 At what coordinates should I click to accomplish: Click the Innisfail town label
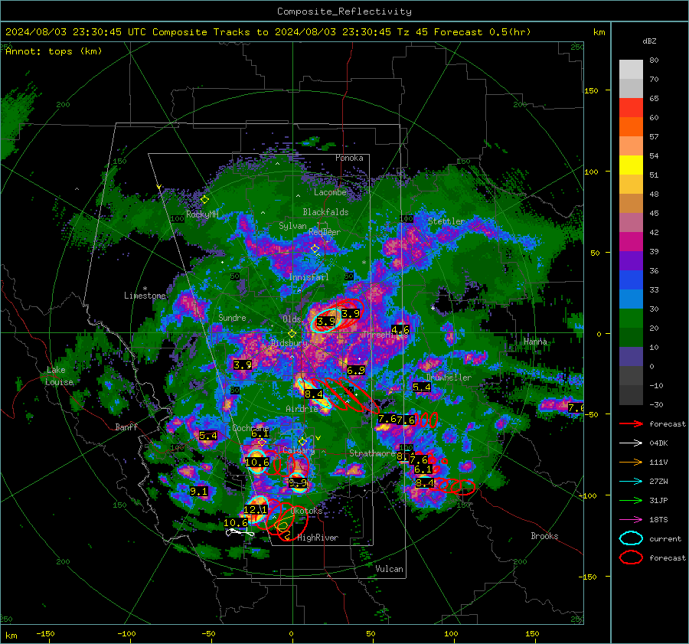[309, 277]
